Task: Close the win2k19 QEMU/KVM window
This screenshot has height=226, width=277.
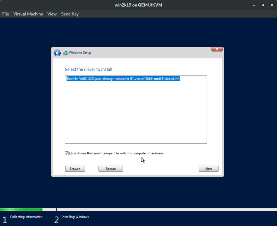Action: pyautogui.click(x=272, y=5)
